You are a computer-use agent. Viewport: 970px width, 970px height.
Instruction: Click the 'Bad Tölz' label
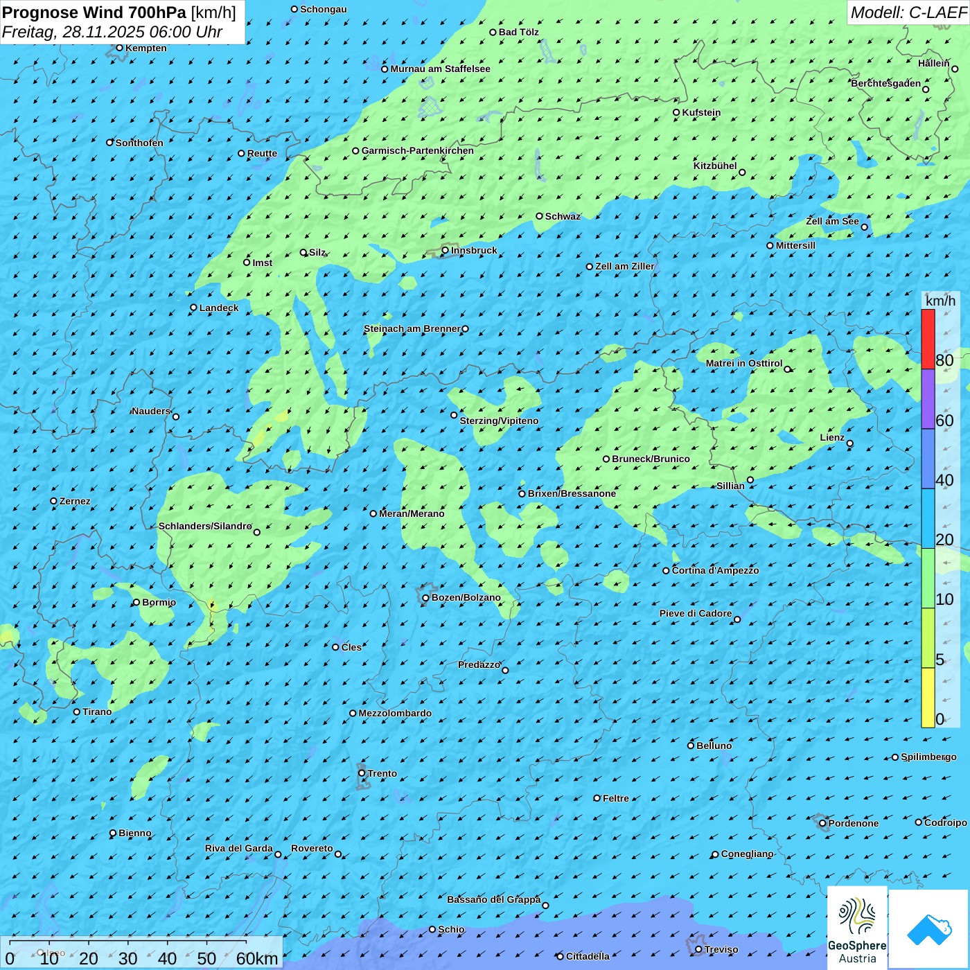[x=518, y=32]
